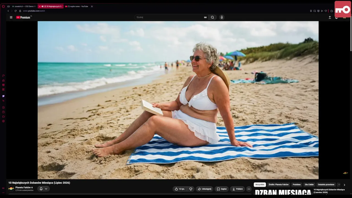Open YouTube create/upload button

click(x=330, y=17)
